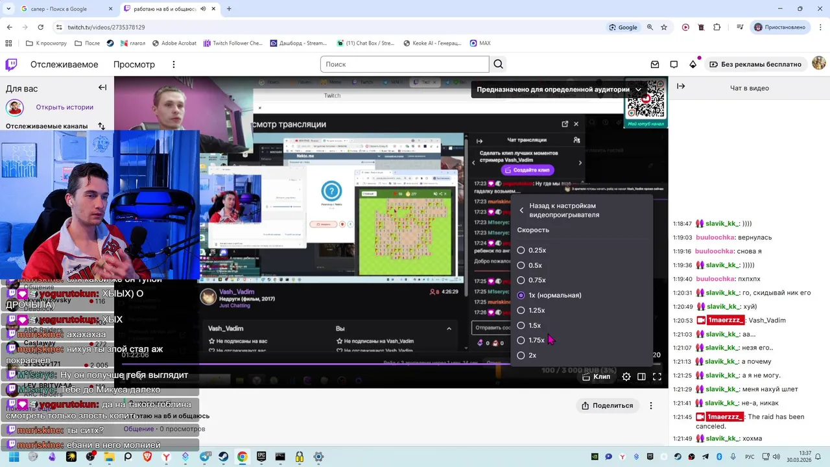Open the Twitch top navigation more menu
Screen dimensions: 830x467
(173, 64)
